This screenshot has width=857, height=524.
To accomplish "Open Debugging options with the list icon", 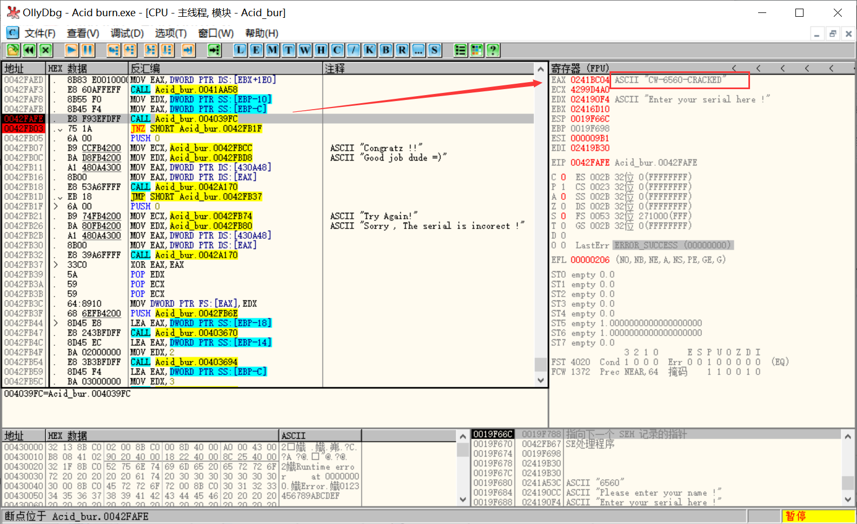I will (x=460, y=50).
